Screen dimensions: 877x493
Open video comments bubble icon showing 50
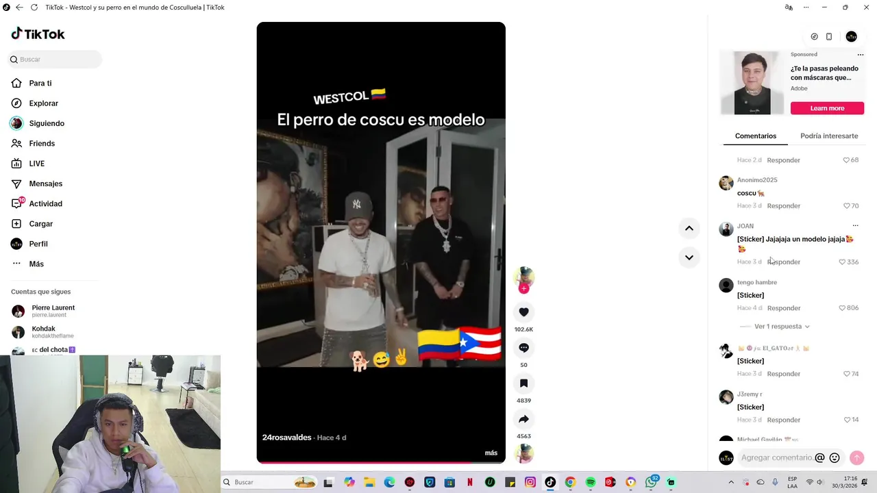[x=523, y=348]
